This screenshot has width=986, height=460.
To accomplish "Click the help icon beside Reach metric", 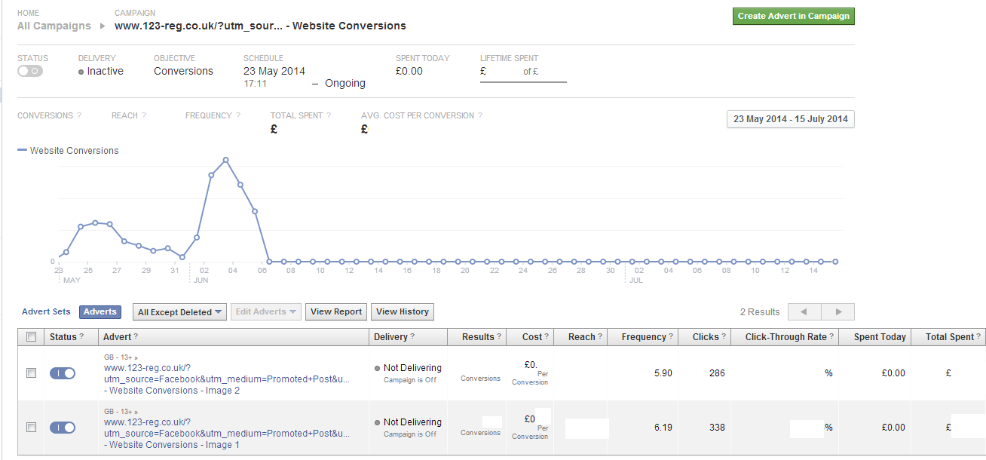I will [x=144, y=116].
